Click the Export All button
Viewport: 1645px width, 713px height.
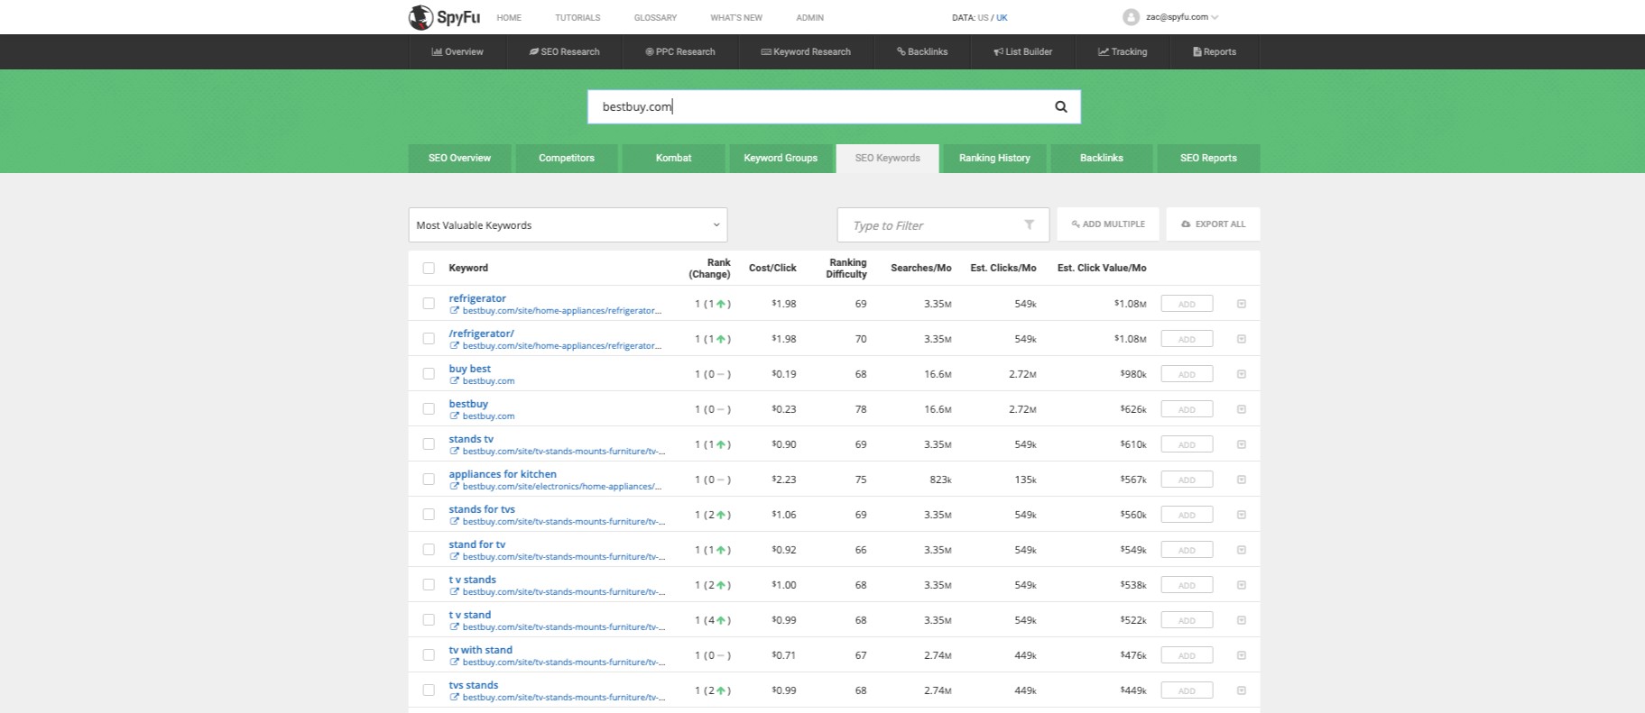click(1212, 224)
